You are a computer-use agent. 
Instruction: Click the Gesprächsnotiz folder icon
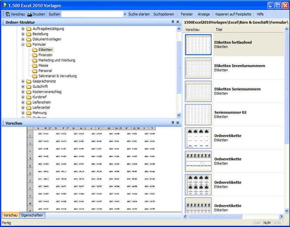29,81
